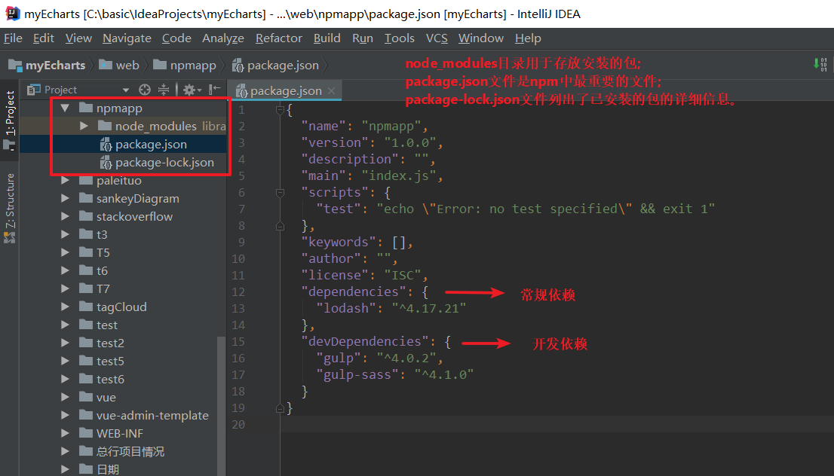Click the scroll-from-source target icon
The width and height of the screenshot is (834, 476).
pos(145,90)
